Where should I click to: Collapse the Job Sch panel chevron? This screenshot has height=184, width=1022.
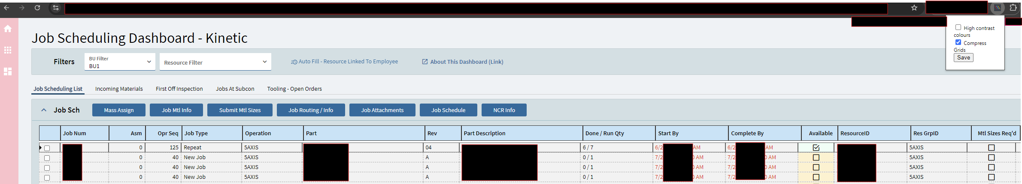pyautogui.click(x=44, y=110)
